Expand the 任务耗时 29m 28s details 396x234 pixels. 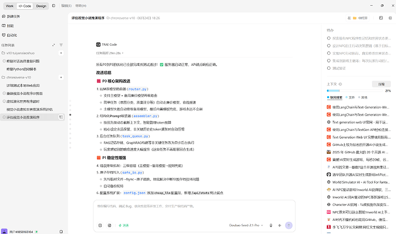[x=110, y=53]
